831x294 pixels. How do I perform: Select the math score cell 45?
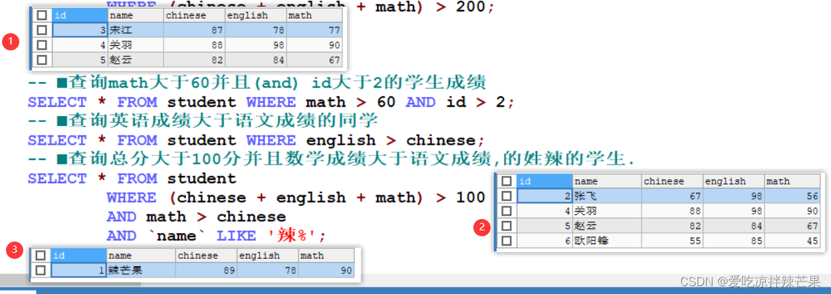pos(792,241)
